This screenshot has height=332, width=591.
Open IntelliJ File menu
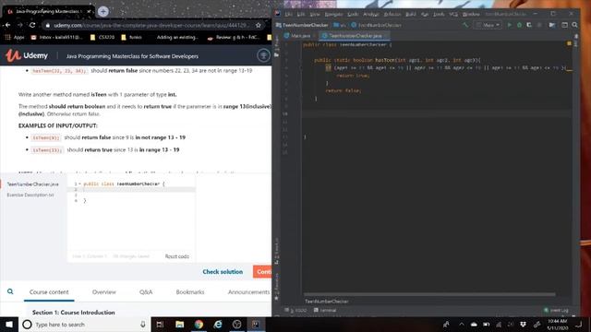[288, 15]
